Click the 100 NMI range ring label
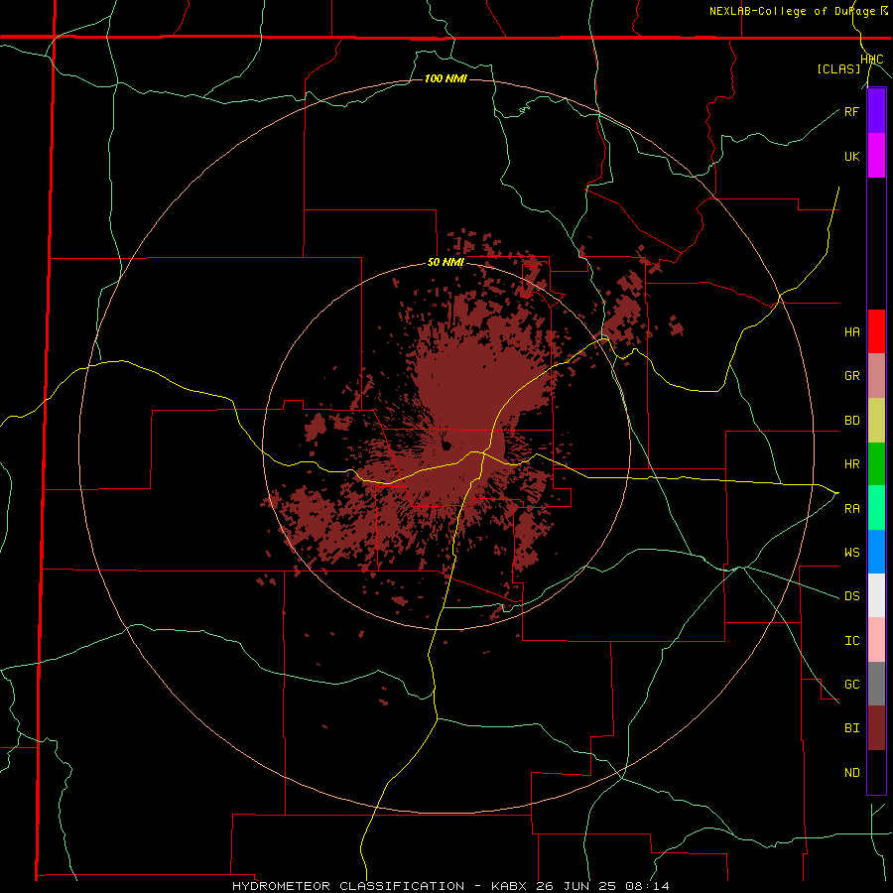 click(446, 78)
